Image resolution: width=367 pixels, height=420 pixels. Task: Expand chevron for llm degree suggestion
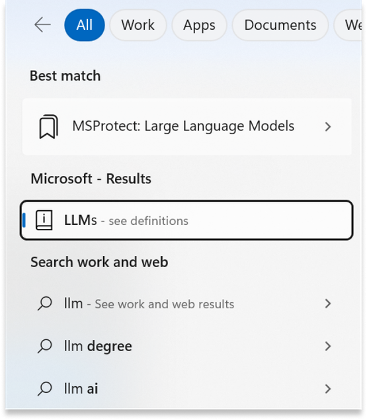click(327, 346)
